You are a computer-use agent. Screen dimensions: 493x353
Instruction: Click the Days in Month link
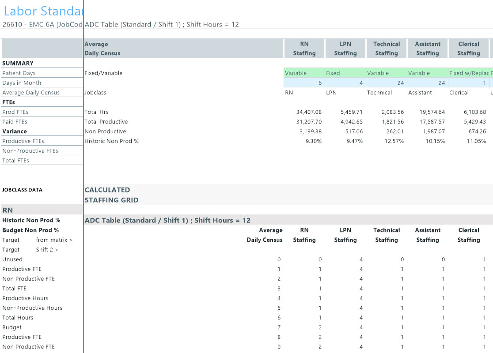coord(22,83)
